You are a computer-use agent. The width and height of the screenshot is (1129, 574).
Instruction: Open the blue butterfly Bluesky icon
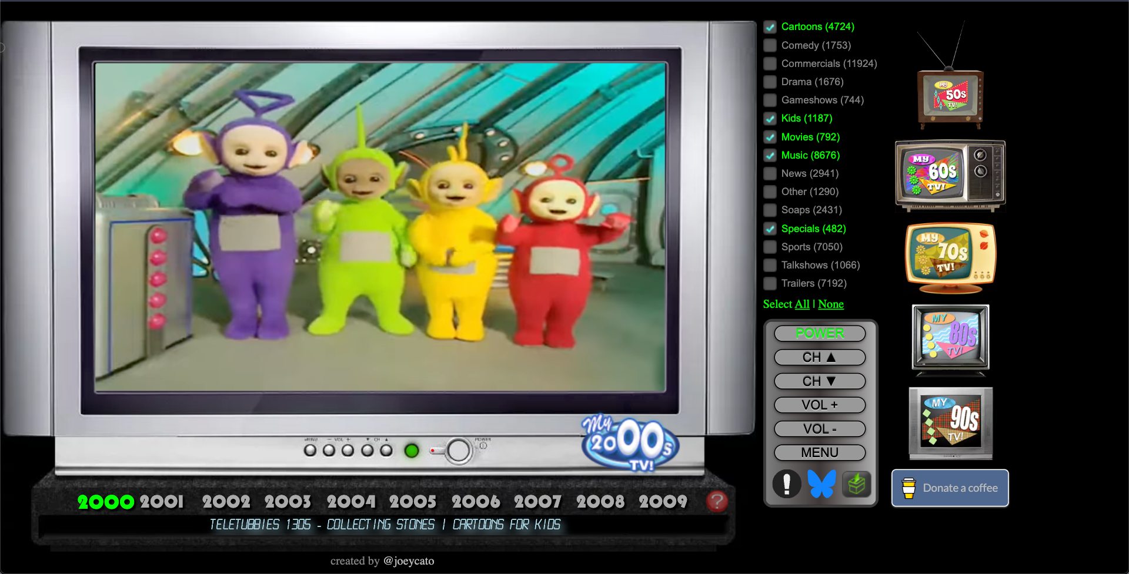(821, 484)
